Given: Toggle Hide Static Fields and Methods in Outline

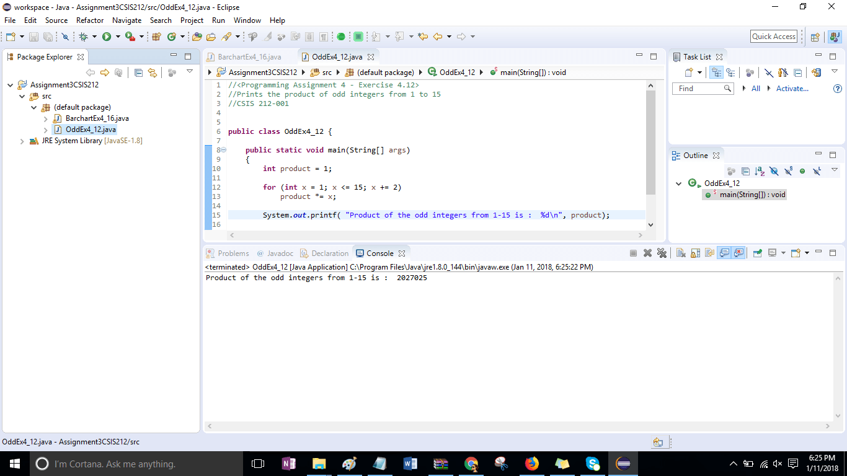Looking at the screenshot, I should tap(788, 171).
